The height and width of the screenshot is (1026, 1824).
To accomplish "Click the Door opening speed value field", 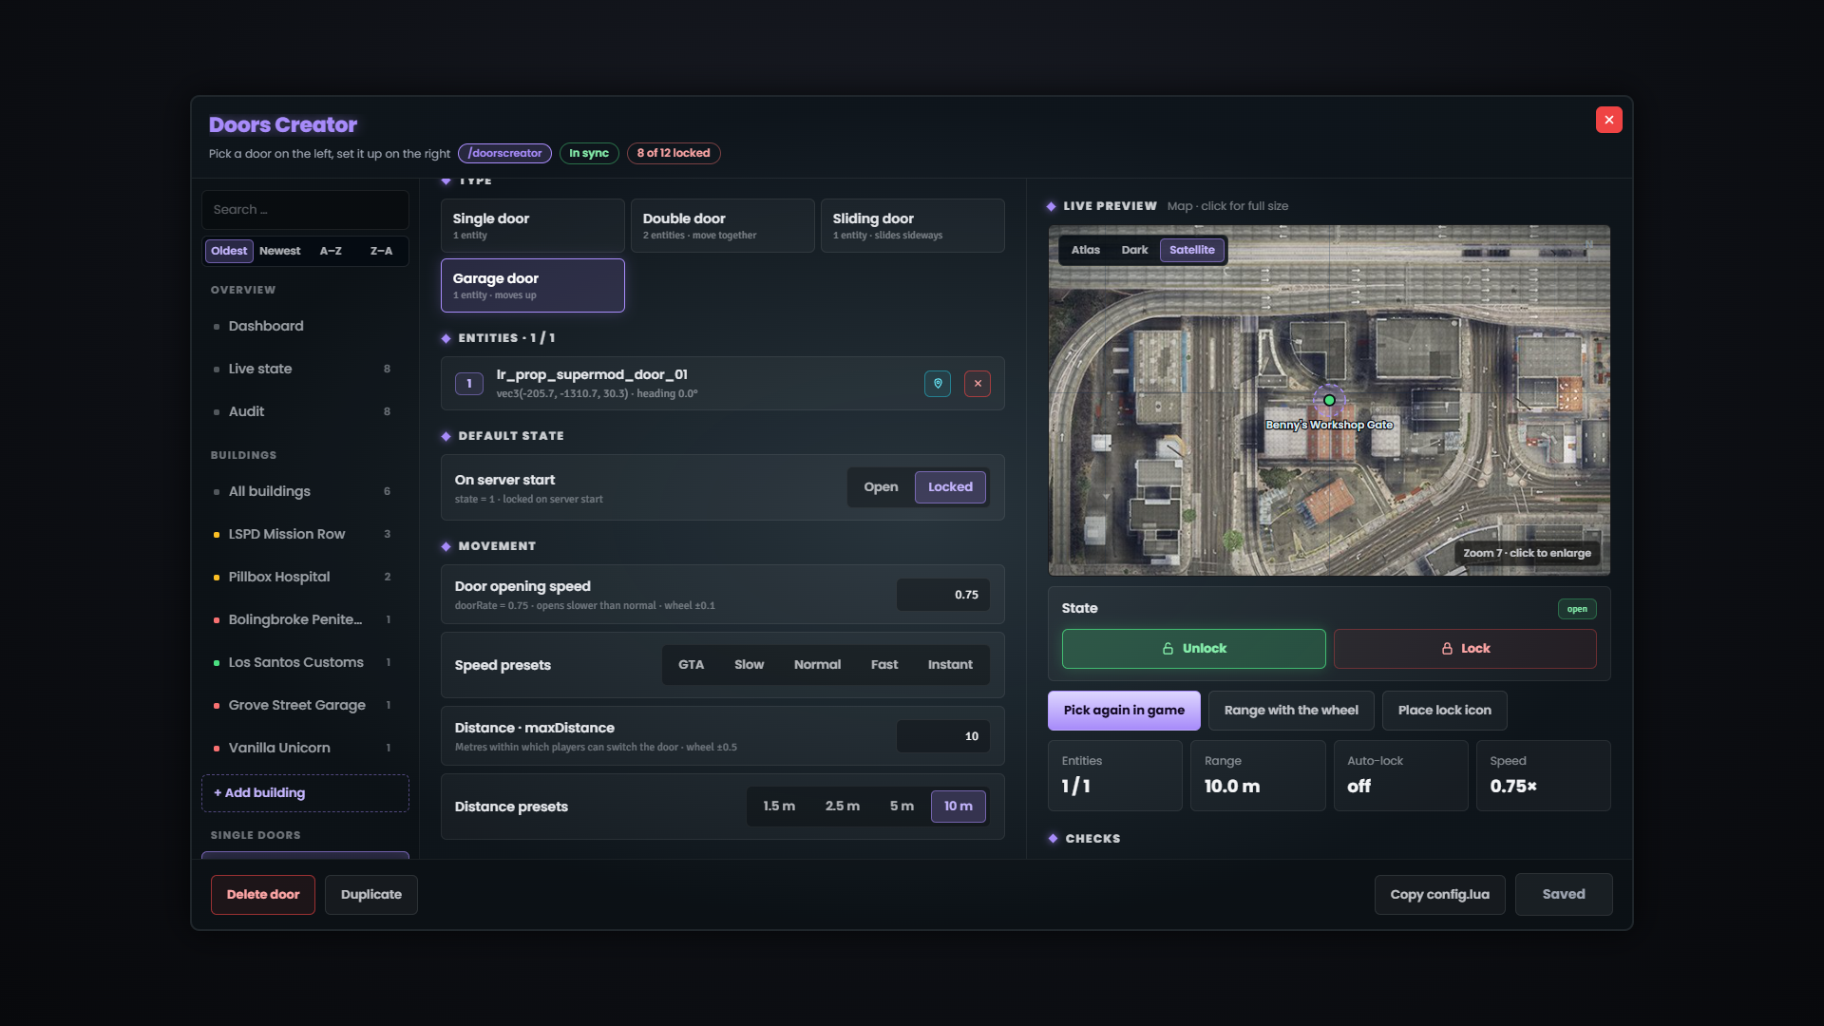I will click(943, 595).
